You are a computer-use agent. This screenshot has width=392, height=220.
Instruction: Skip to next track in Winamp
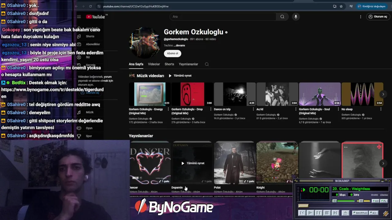pyautogui.click(x=335, y=213)
